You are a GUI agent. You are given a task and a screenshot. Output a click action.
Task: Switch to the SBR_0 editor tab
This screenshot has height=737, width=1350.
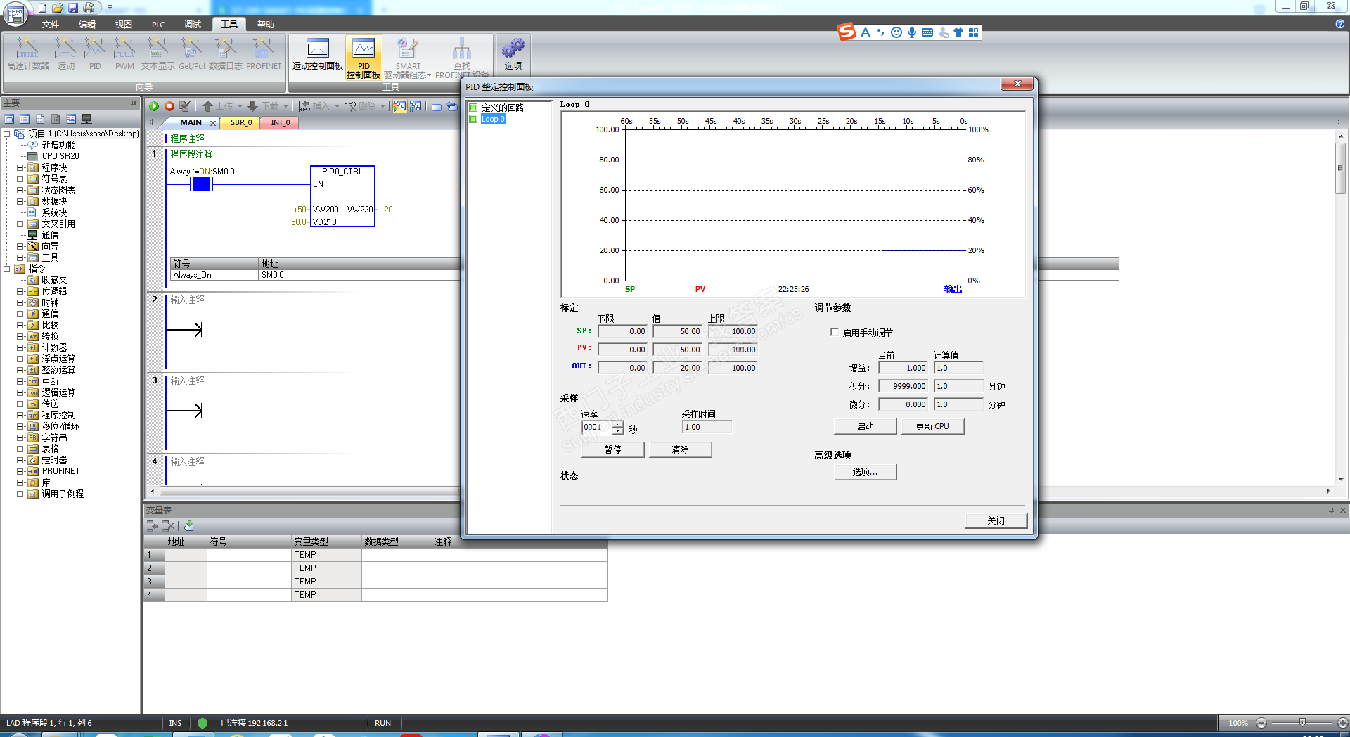(x=241, y=122)
